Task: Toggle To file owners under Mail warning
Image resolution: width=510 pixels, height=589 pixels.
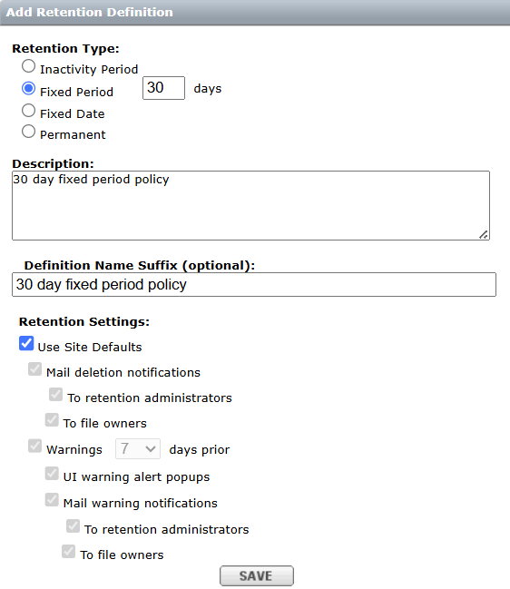Action: (x=68, y=552)
